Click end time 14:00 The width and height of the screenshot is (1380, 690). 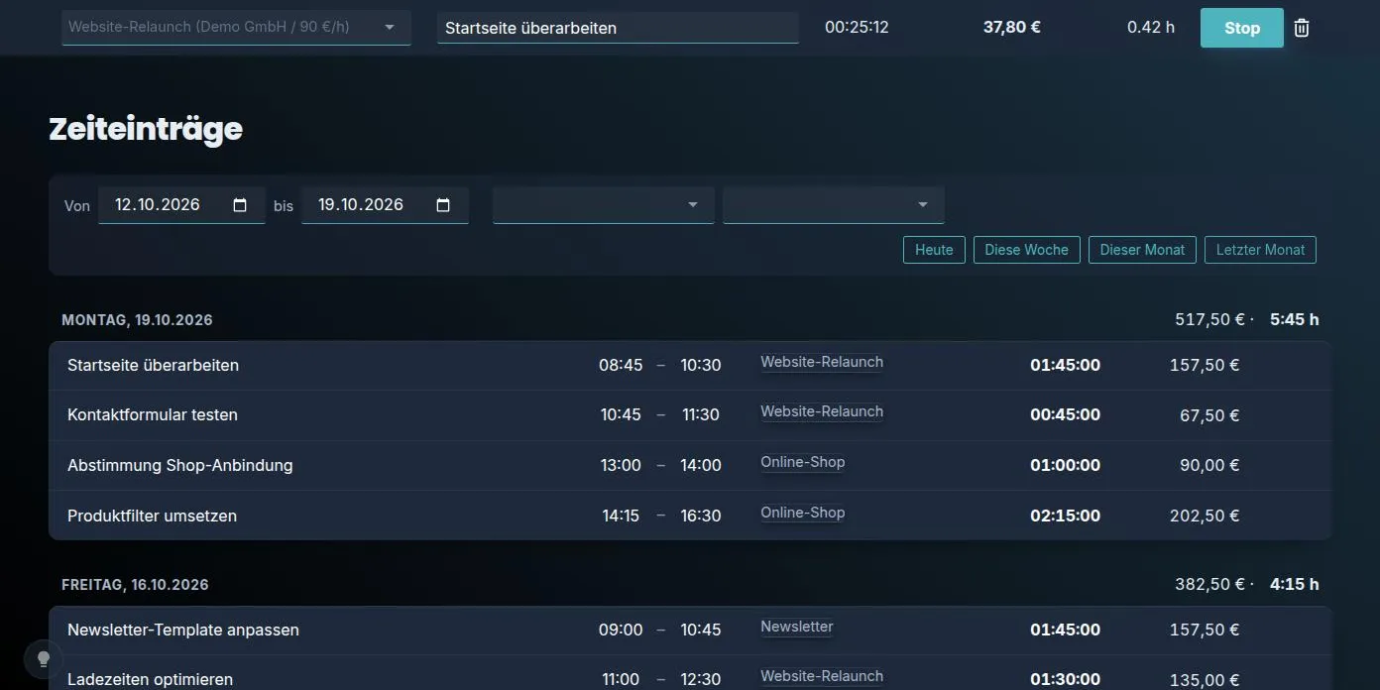[x=701, y=465]
